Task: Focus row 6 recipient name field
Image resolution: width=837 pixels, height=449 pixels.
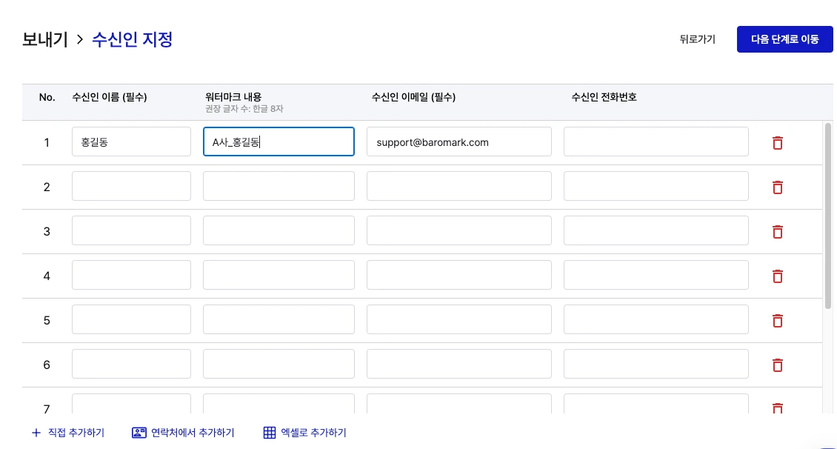Action: click(x=131, y=364)
